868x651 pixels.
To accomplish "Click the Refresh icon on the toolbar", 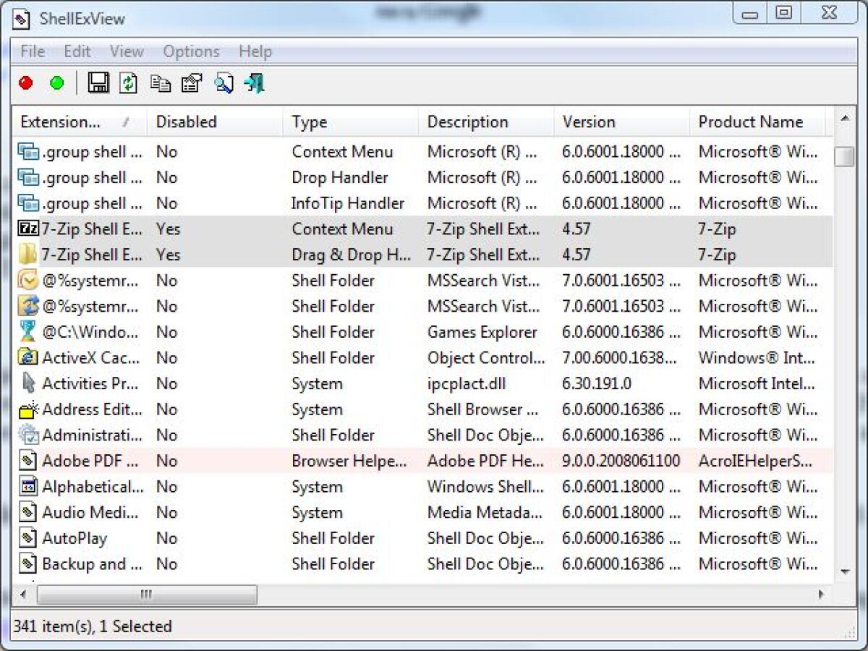I will [128, 83].
